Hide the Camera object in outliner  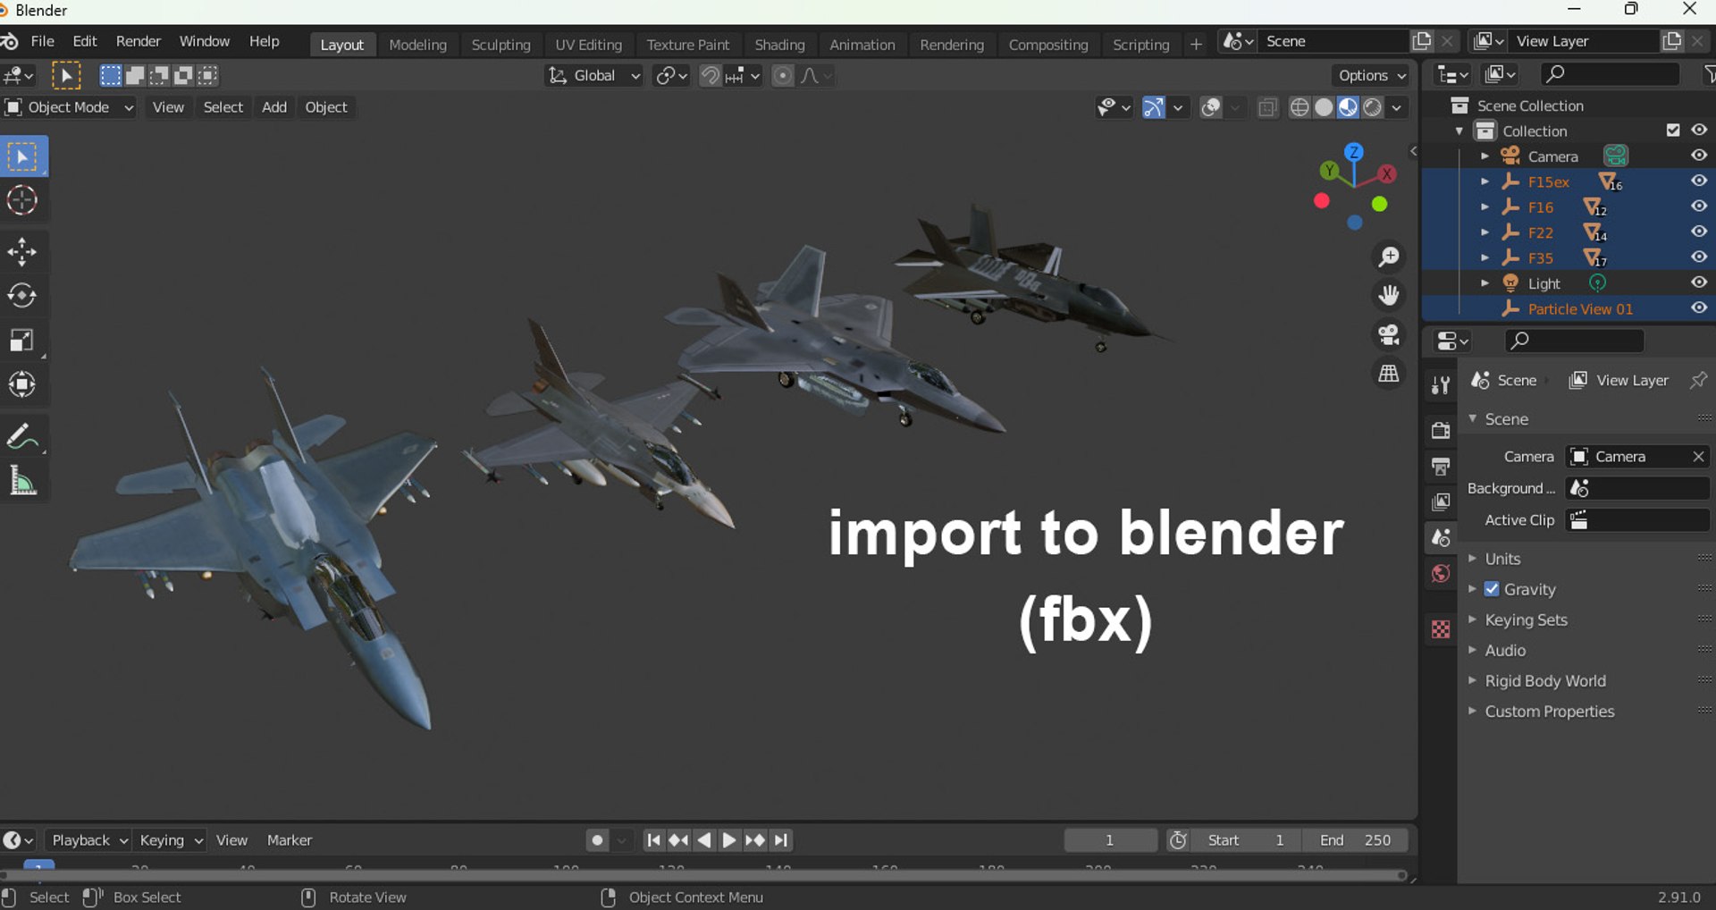(x=1699, y=156)
